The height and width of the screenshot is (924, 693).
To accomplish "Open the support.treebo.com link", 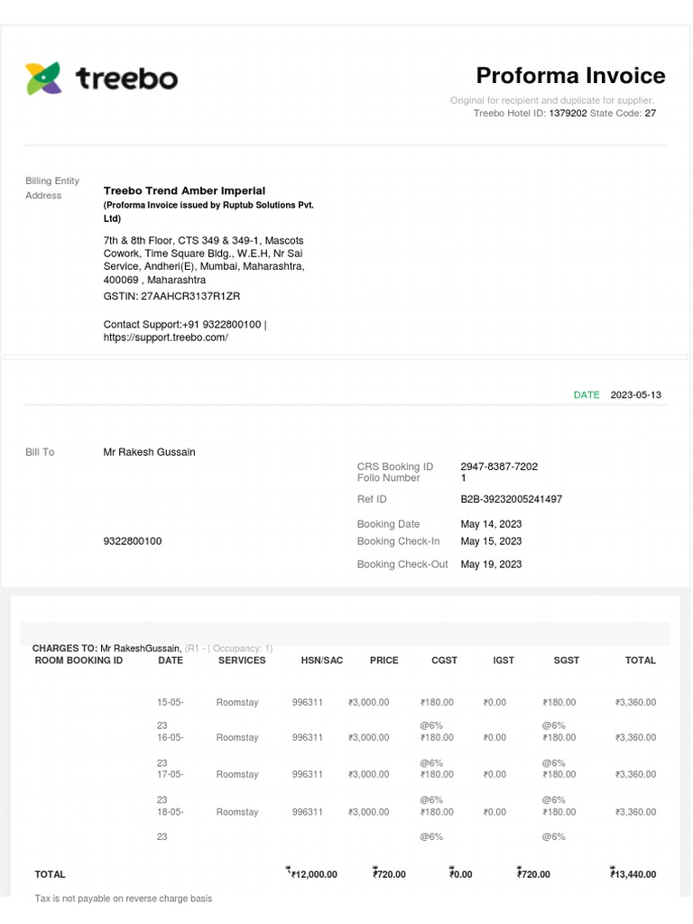I will [166, 337].
